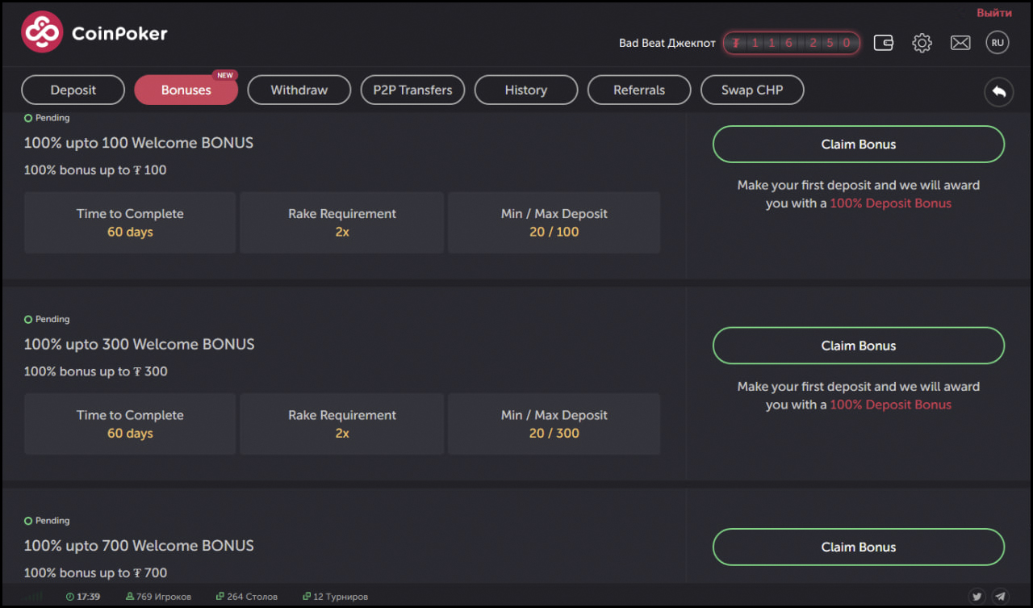This screenshot has height=608, width=1033.
Task: Claim the 100% upto 700 Welcome bonus
Action: click(859, 547)
